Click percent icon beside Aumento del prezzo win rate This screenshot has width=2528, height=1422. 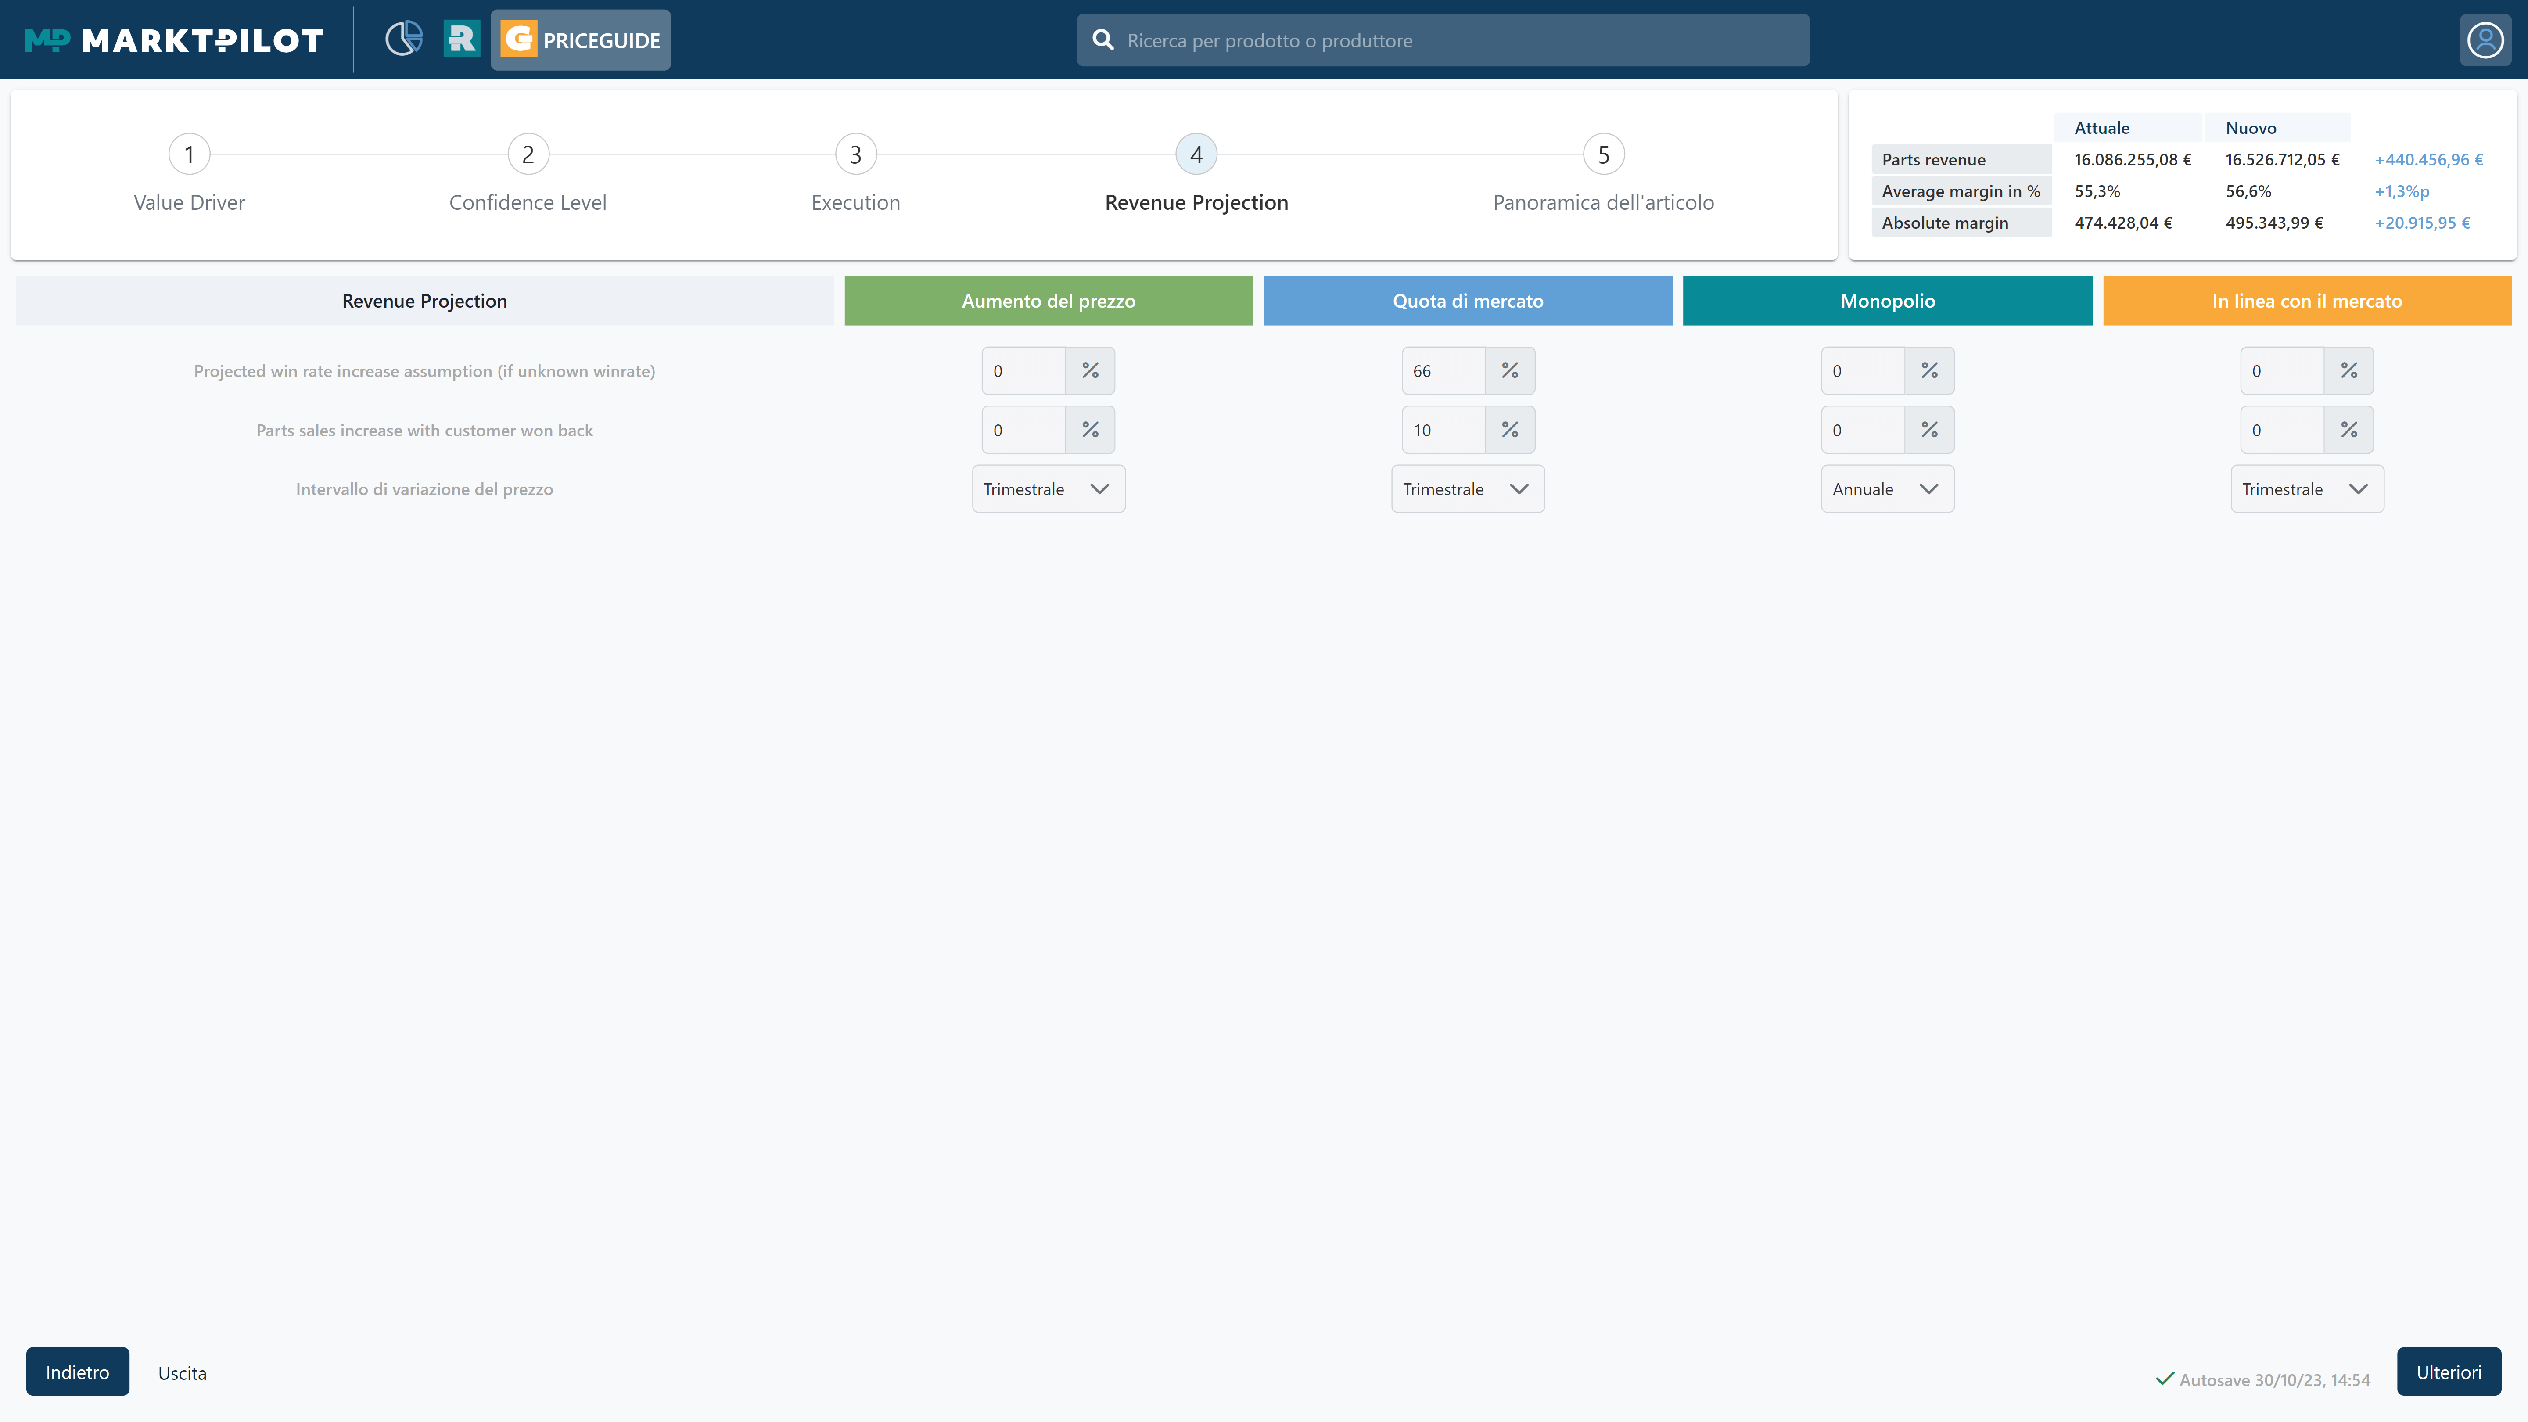1090,371
